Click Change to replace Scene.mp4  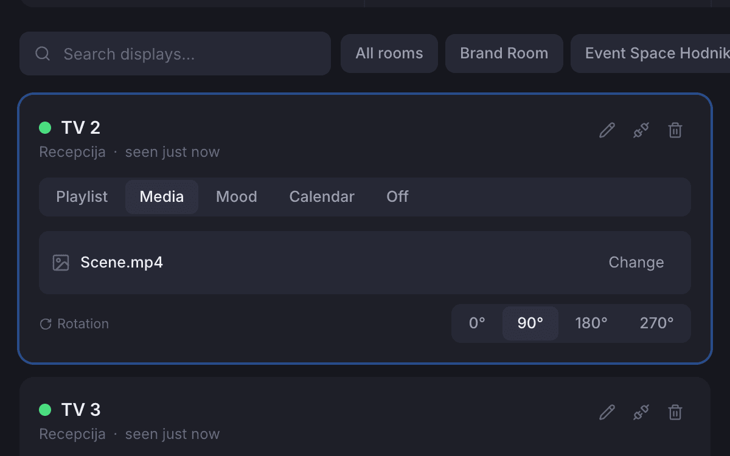coord(636,263)
